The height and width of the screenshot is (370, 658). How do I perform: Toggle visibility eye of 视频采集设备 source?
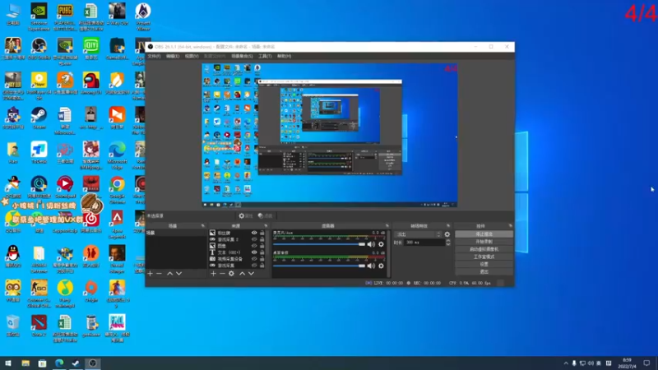[254, 259]
